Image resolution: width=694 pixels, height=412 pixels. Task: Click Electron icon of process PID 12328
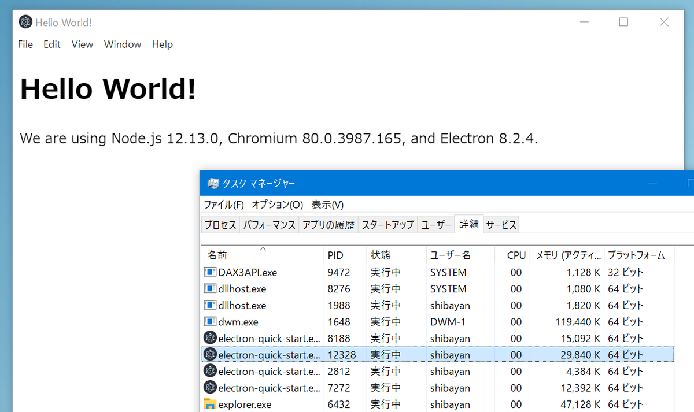(x=211, y=354)
